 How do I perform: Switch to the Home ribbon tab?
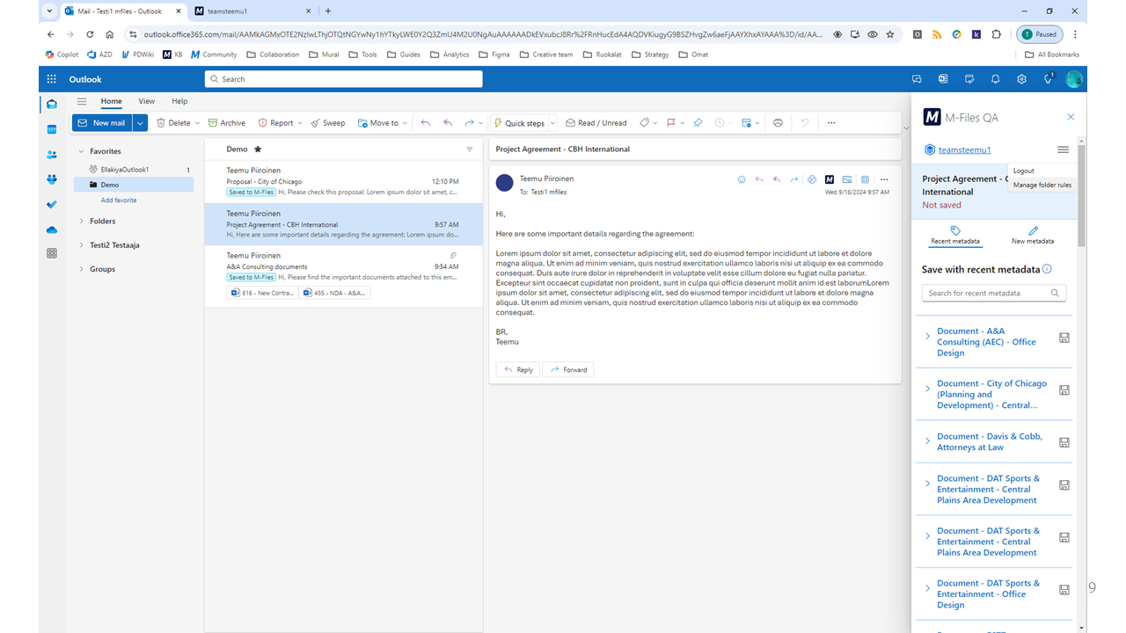[111, 101]
